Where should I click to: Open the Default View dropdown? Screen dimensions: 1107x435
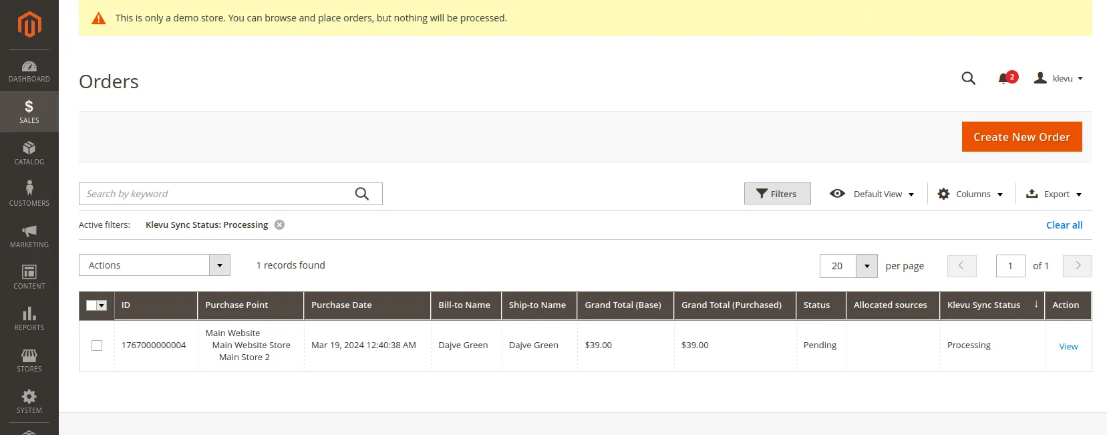click(872, 194)
